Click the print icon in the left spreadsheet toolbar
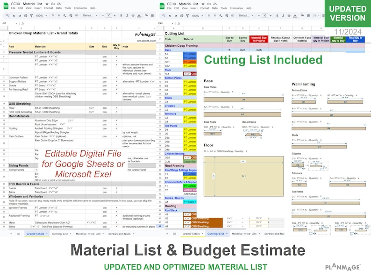Viewport: 371px width, 278px height. pos(26,15)
